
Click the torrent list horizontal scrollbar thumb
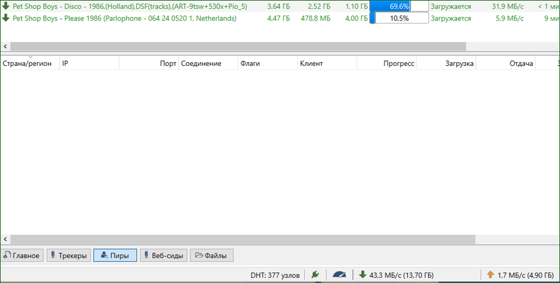[x=238, y=46]
